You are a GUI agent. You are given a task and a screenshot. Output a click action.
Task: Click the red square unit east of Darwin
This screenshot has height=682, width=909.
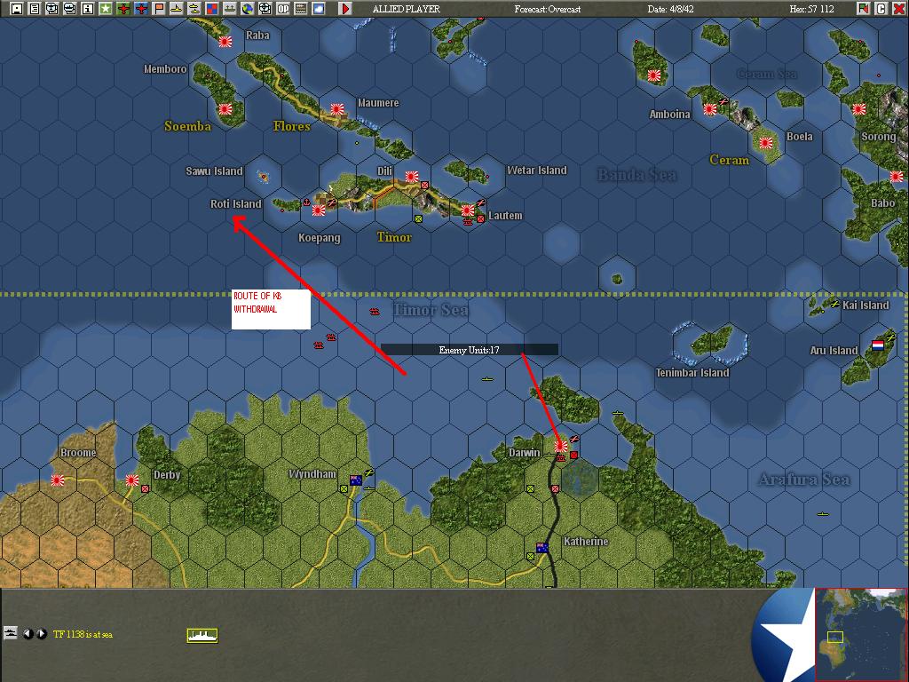point(574,456)
